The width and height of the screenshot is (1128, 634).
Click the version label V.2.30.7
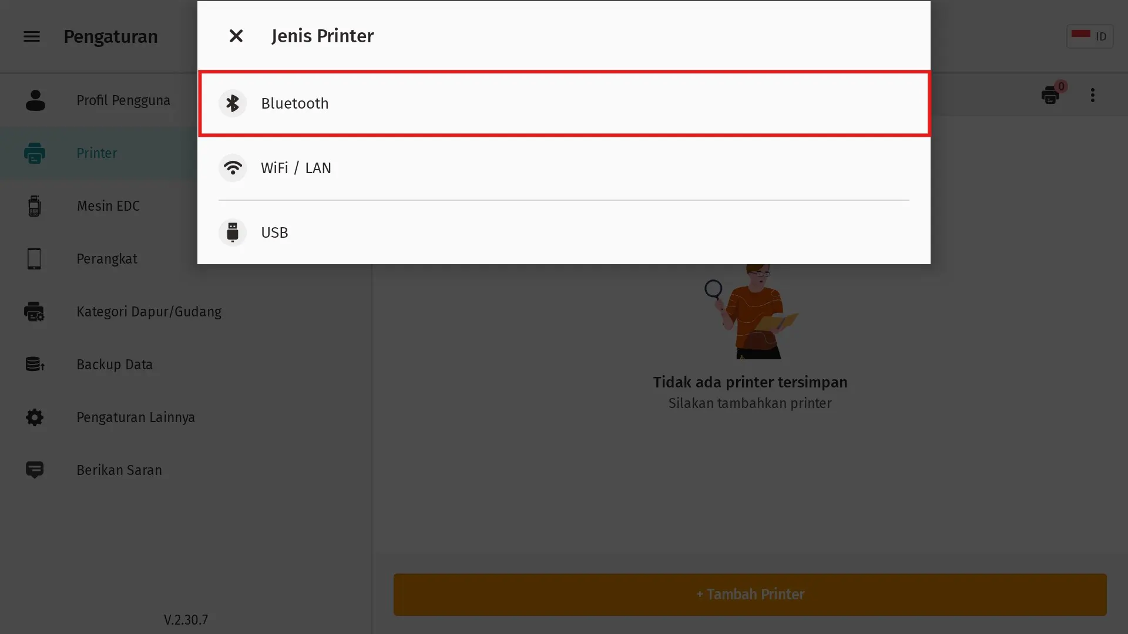(186, 619)
